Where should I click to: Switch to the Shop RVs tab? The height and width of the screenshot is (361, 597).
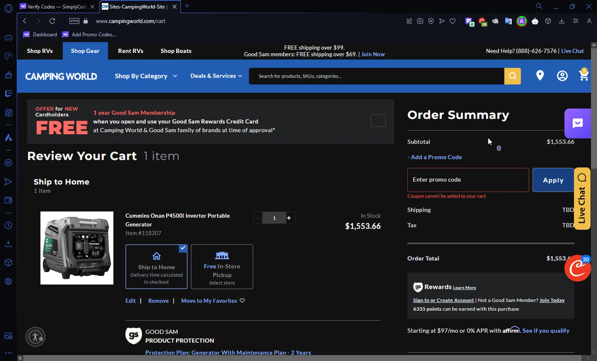pos(40,51)
